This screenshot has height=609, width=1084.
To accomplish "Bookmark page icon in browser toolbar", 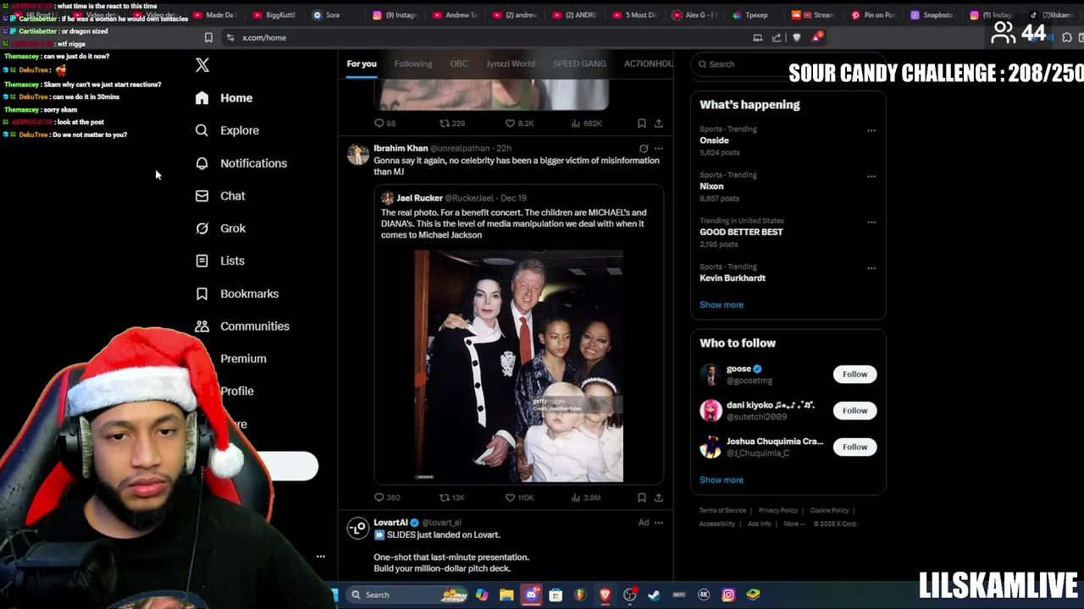I will (x=208, y=37).
